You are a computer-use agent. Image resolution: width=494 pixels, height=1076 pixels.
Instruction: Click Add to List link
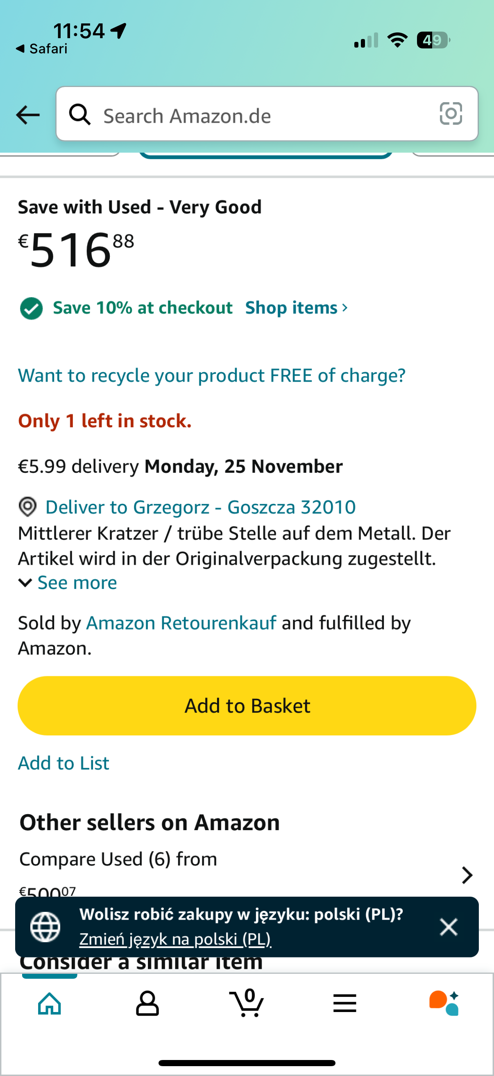(x=63, y=763)
